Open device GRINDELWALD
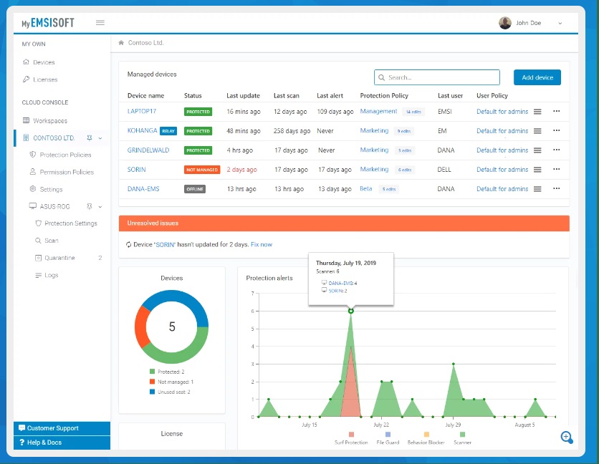The height and width of the screenshot is (464, 599). (x=148, y=150)
